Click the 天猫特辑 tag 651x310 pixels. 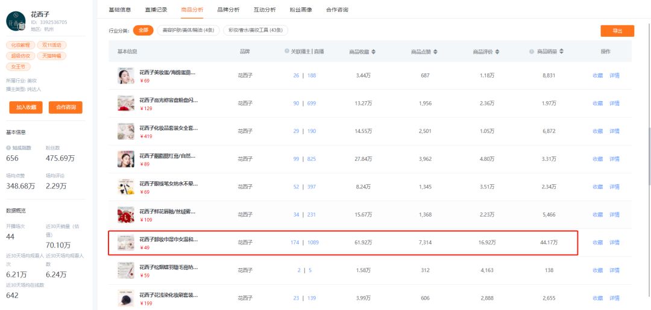coord(52,56)
